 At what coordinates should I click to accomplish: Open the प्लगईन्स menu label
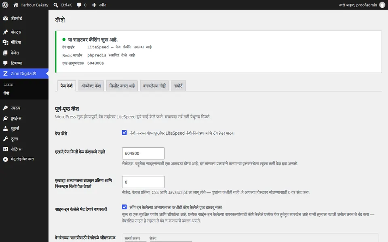coord(16,118)
